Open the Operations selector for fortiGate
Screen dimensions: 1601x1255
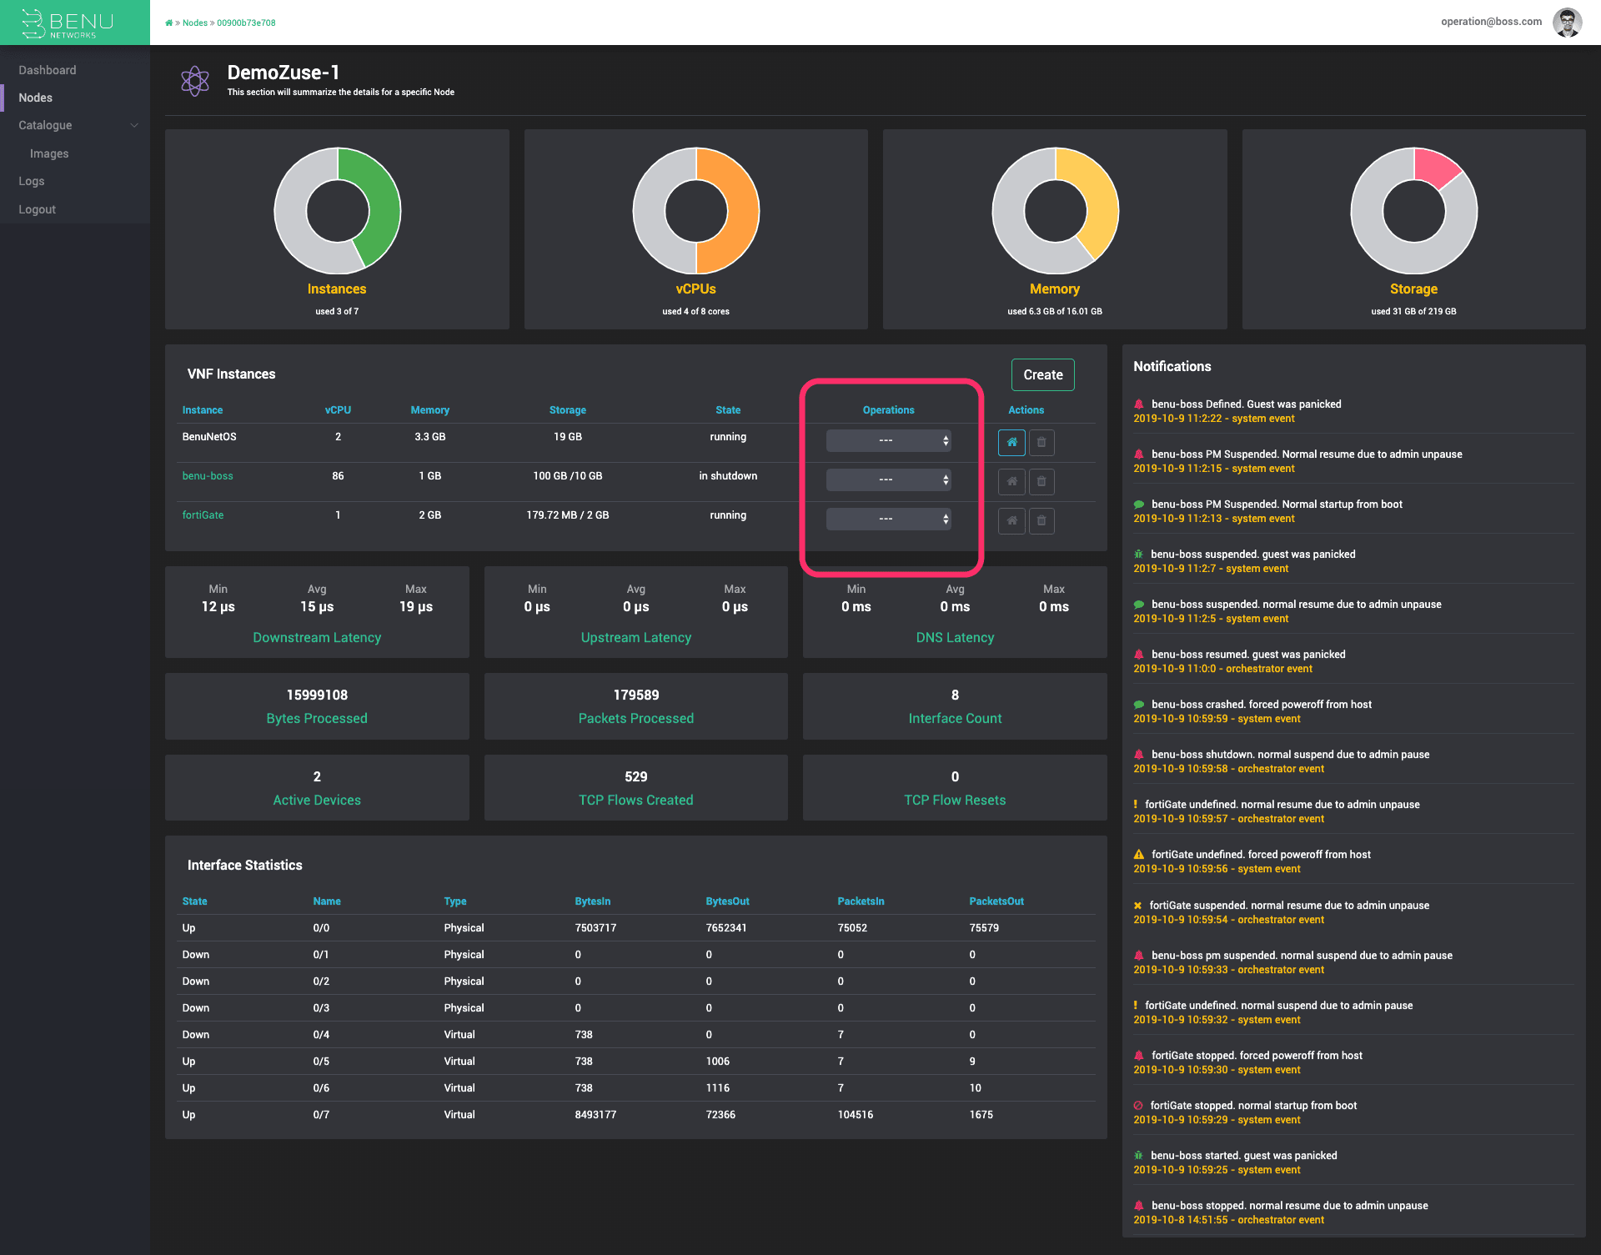887,519
